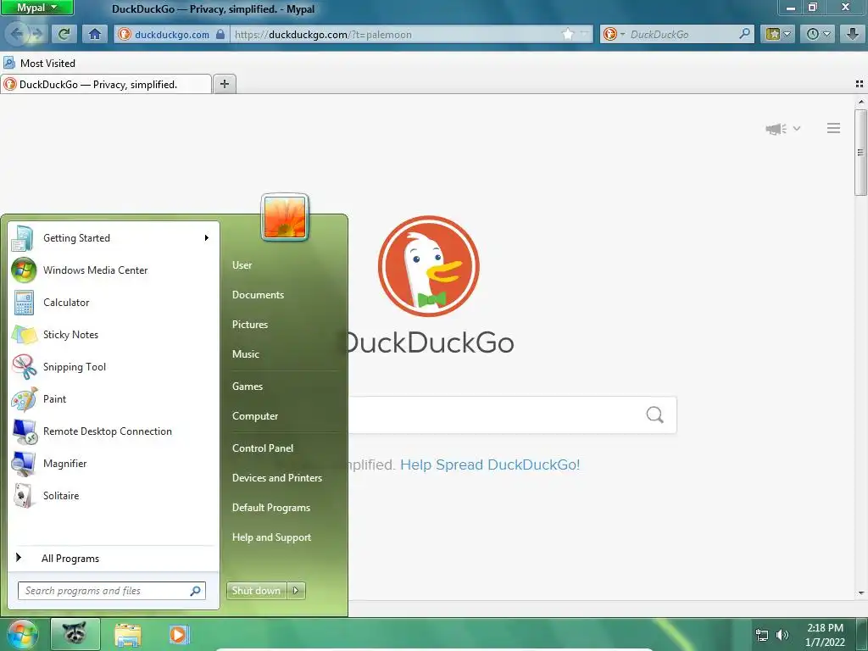Open Control Panel

click(263, 448)
